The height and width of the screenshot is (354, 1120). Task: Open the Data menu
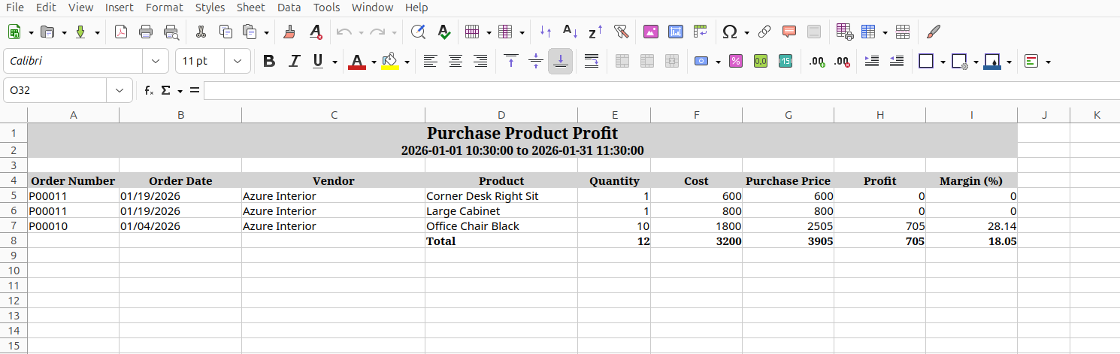[289, 8]
